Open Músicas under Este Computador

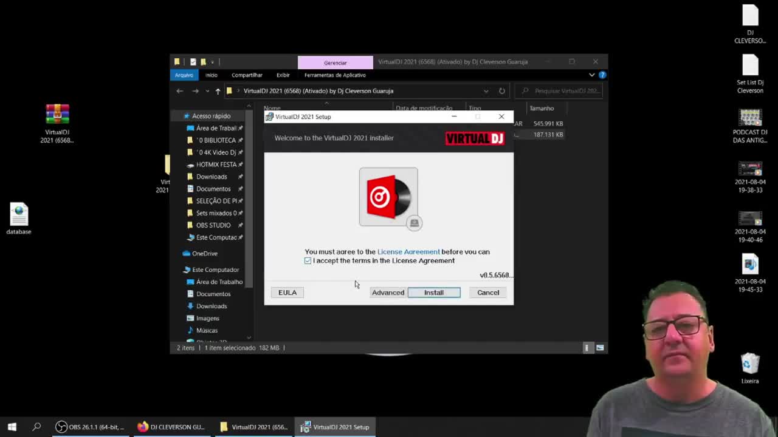pos(202,330)
